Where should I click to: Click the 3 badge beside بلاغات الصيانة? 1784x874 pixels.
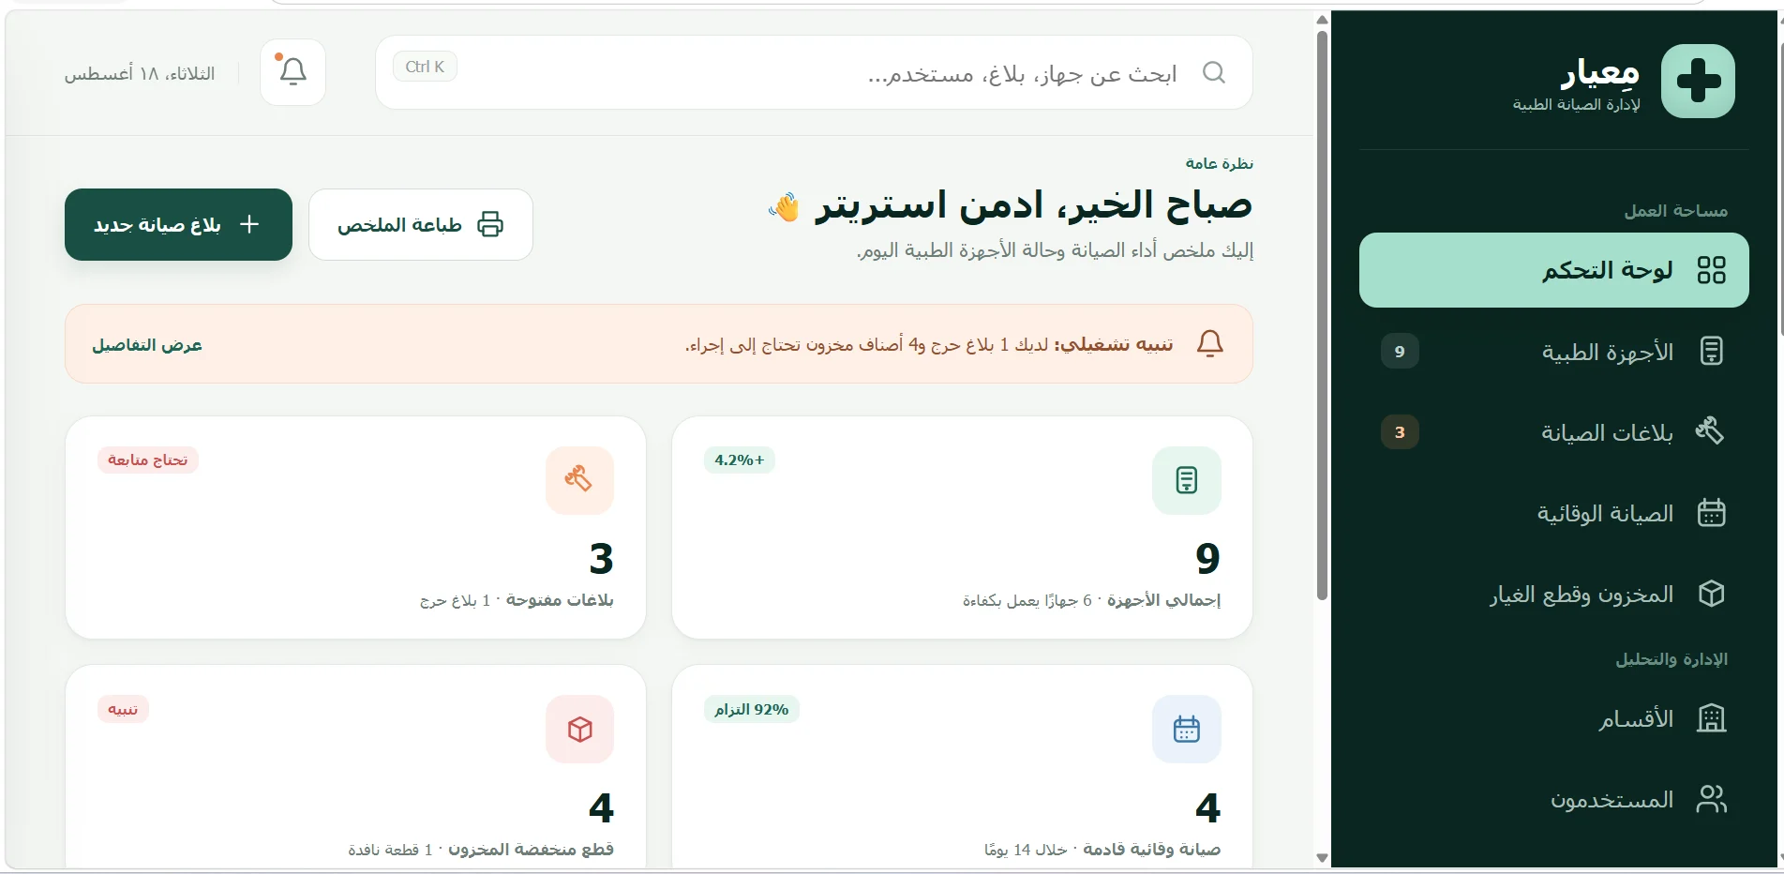coord(1400,432)
